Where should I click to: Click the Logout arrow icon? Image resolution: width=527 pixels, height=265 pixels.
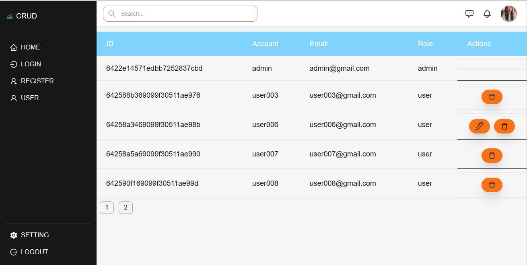[14, 252]
